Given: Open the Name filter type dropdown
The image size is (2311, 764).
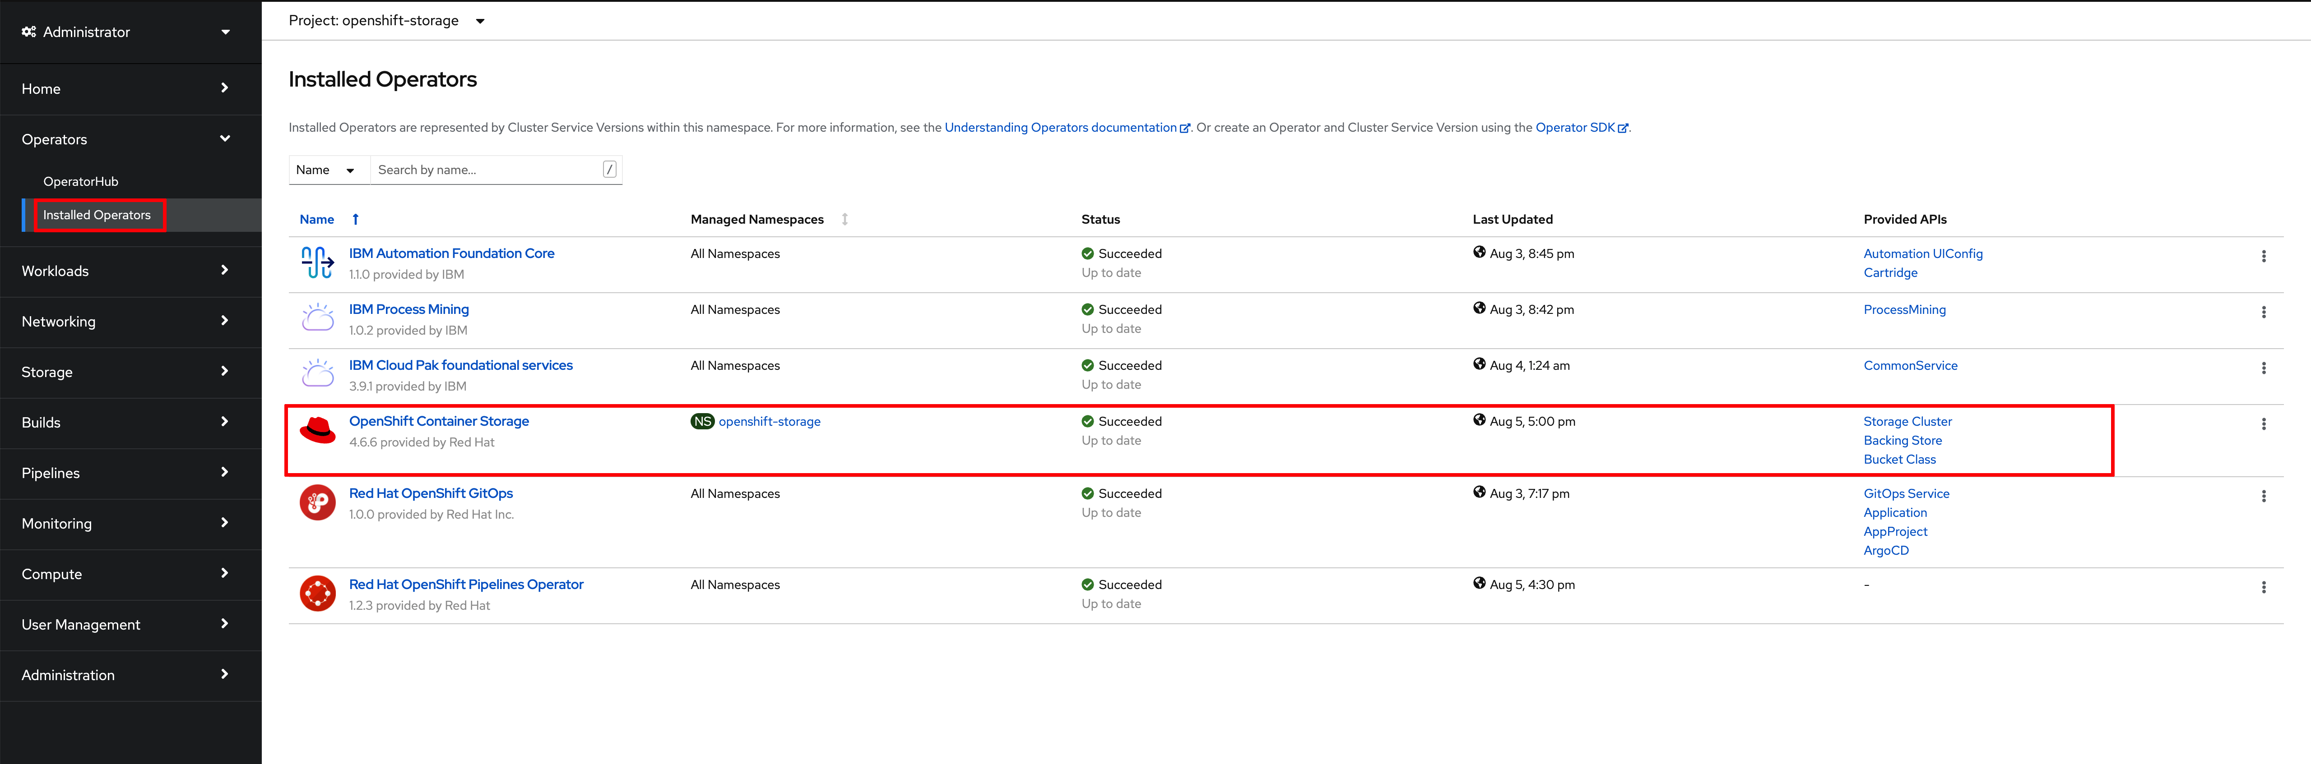Looking at the screenshot, I should tap(328, 170).
